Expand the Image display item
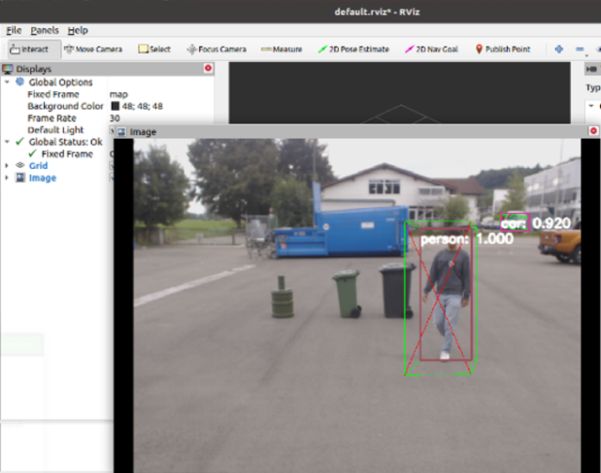 [7, 177]
